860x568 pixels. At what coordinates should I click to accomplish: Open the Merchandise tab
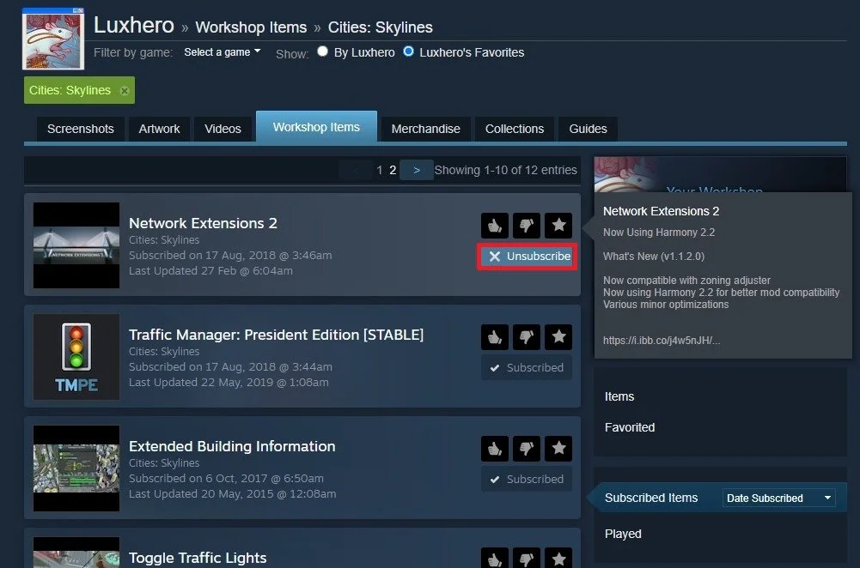pyautogui.click(x=425, y=129)
